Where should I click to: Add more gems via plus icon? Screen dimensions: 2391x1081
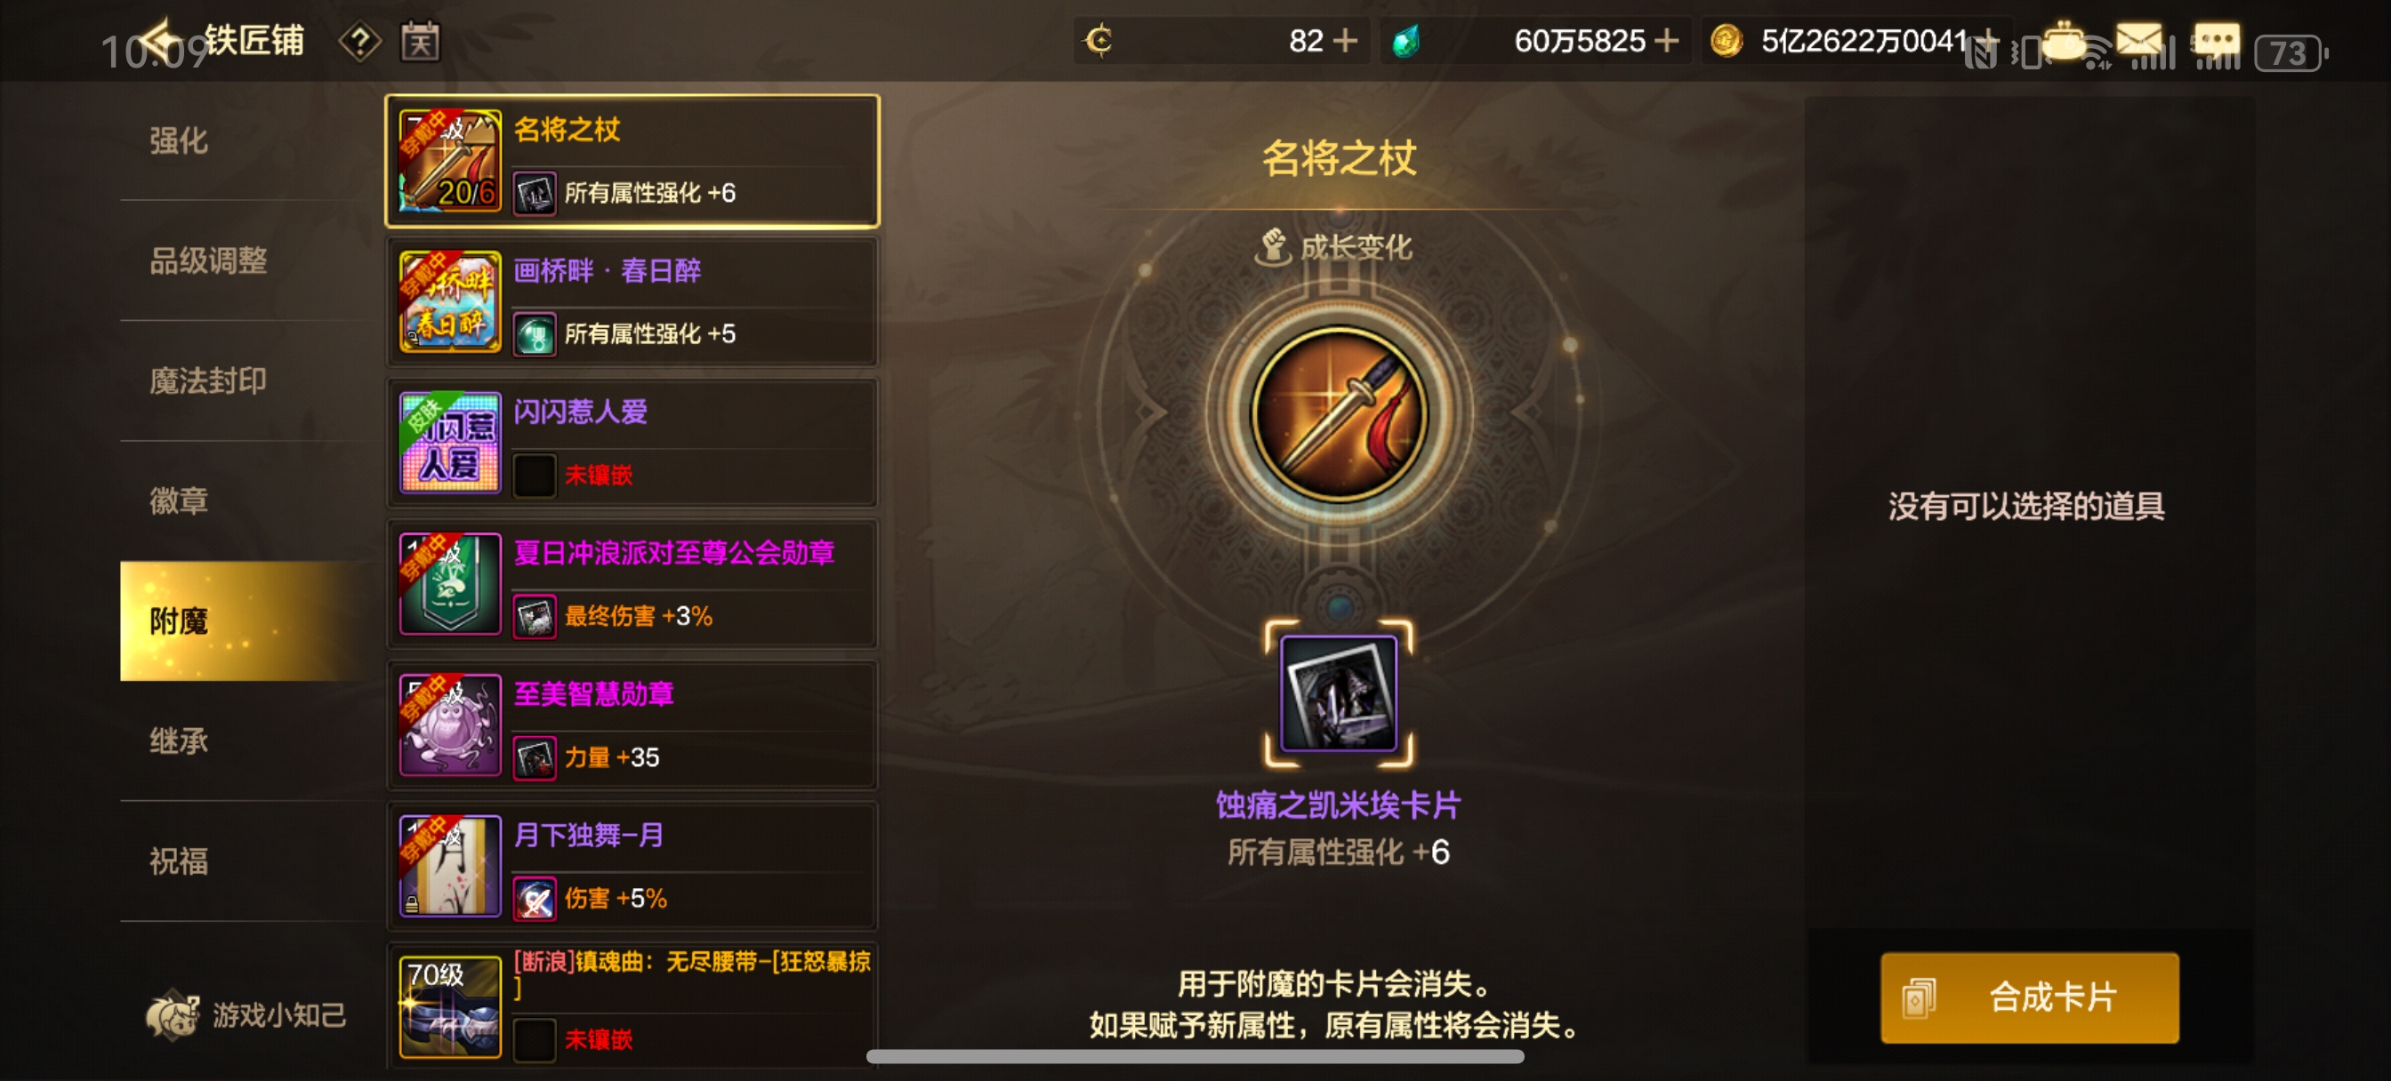tap(1666, 41)
